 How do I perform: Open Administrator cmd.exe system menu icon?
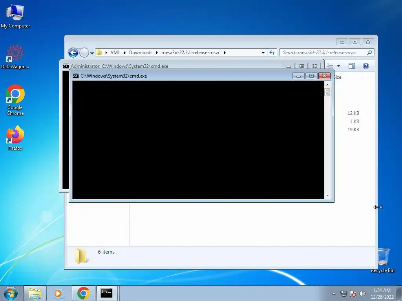(66, 66)
